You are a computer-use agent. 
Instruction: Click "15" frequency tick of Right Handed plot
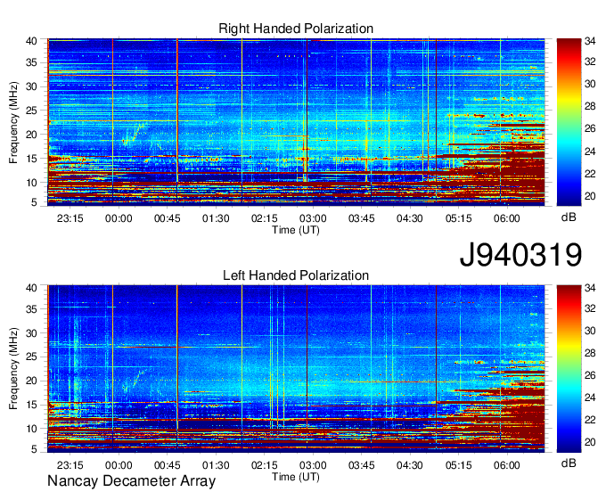31,159
